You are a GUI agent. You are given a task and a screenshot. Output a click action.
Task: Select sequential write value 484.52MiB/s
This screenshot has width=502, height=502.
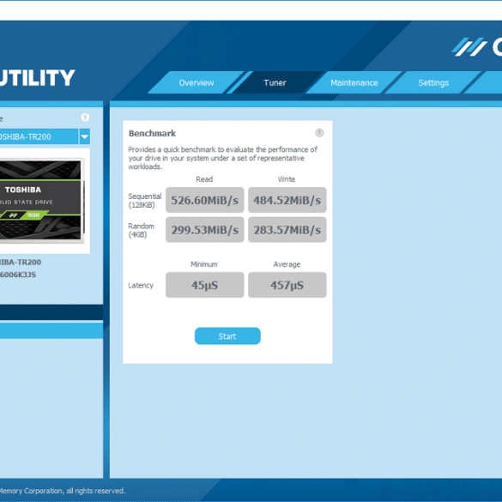pyautogui.click(x=287, y=200)
